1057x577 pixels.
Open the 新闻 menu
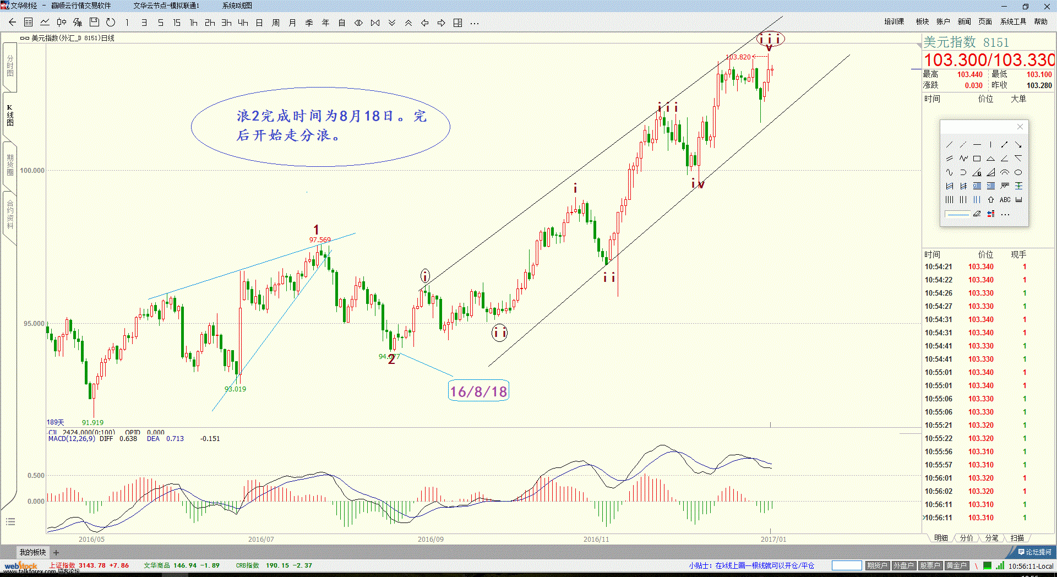[964, 21]
